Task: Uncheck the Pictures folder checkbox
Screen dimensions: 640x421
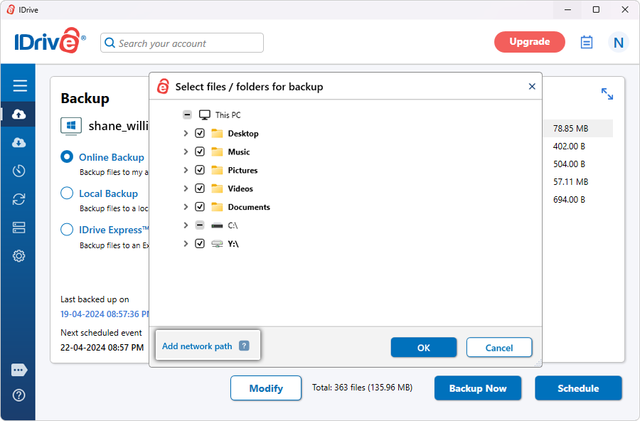Action: (200, 171)
